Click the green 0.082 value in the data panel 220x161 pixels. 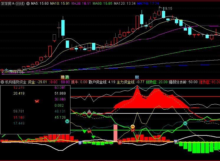(59, 105)
